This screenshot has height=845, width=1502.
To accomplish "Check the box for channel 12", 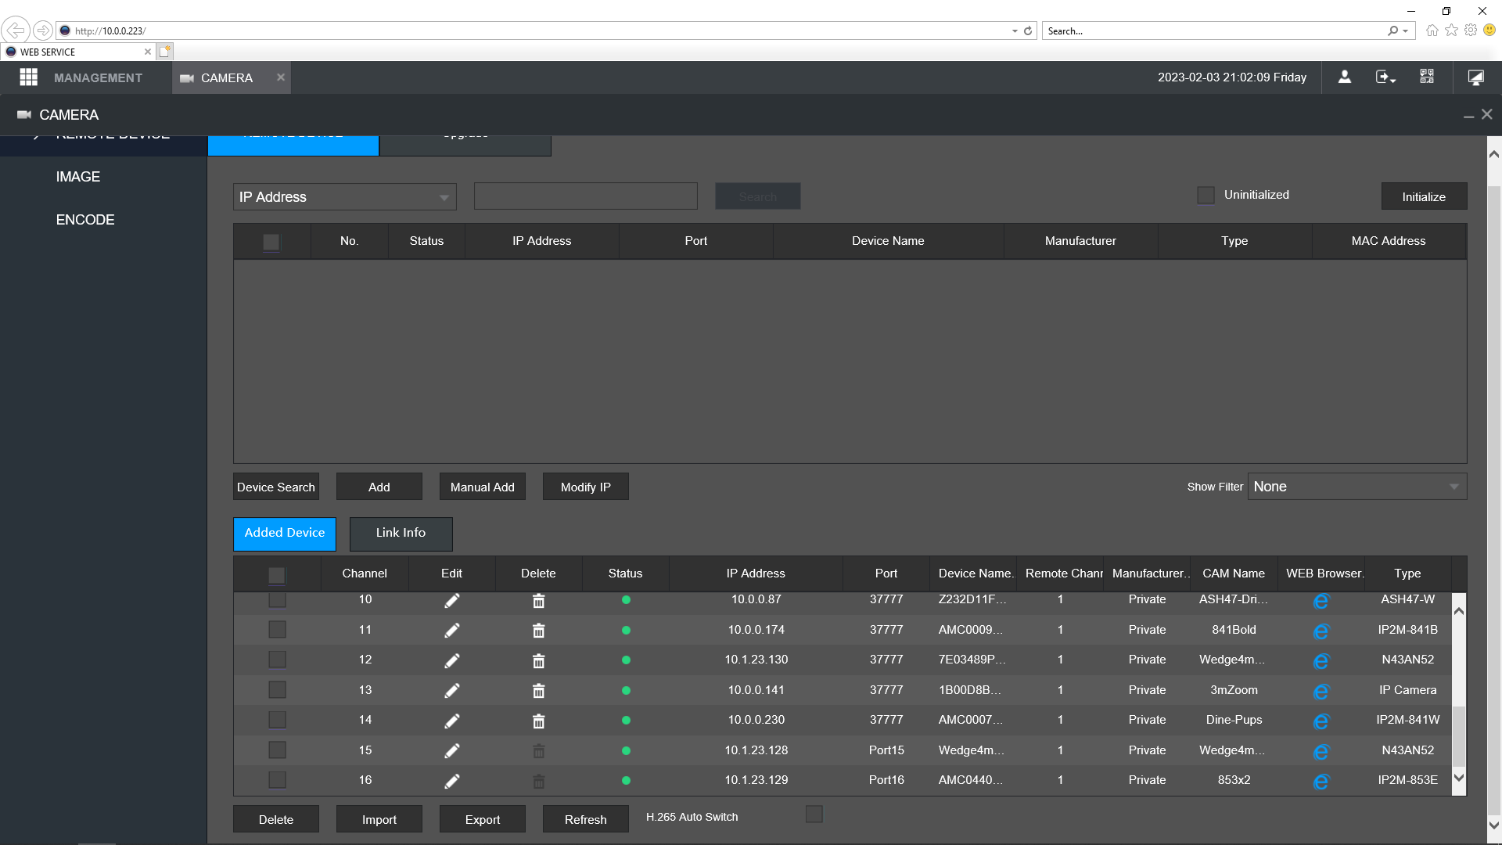I will [277, 659].
